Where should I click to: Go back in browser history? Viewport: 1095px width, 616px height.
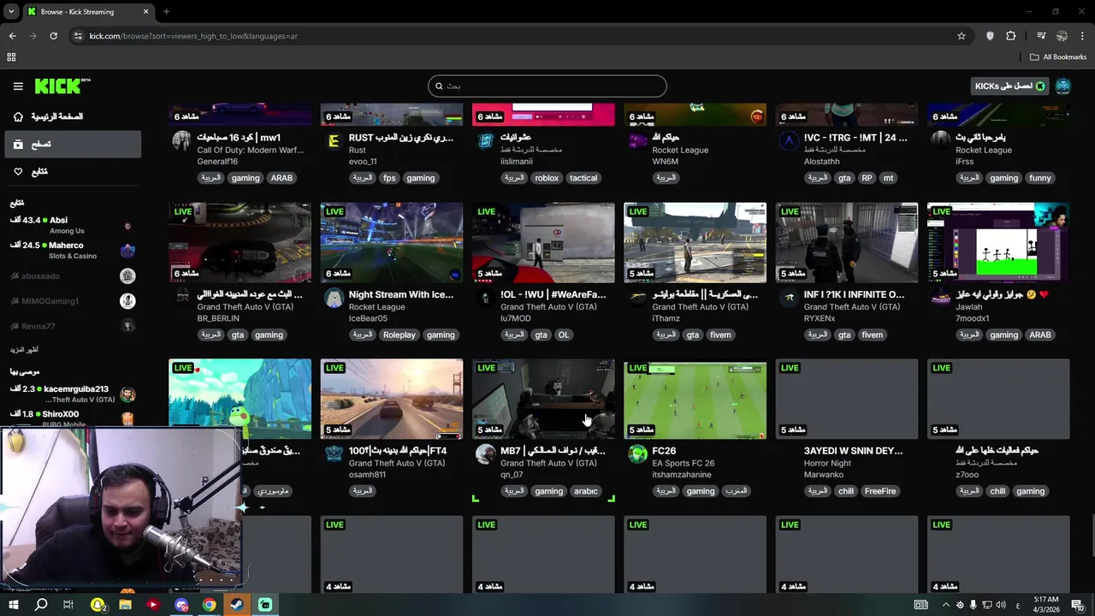click(x=12, y=36)
